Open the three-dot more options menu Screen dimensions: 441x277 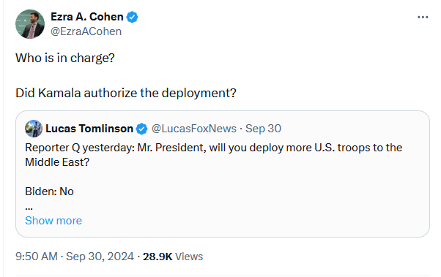(423, 18)
